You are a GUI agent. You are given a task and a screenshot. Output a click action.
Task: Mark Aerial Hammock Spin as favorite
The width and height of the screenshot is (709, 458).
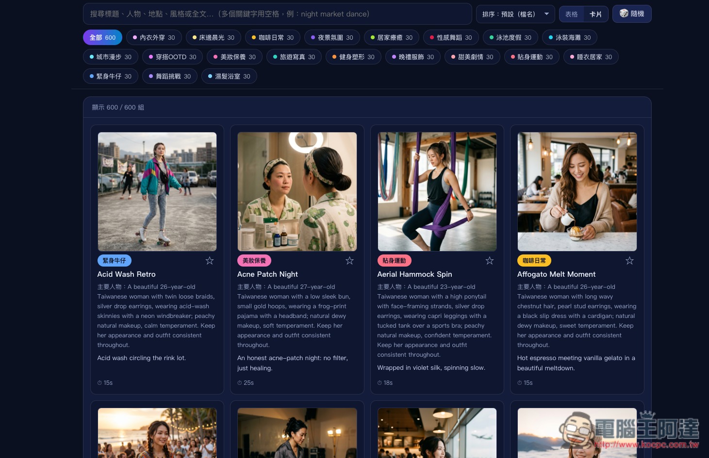coord(490,261)
